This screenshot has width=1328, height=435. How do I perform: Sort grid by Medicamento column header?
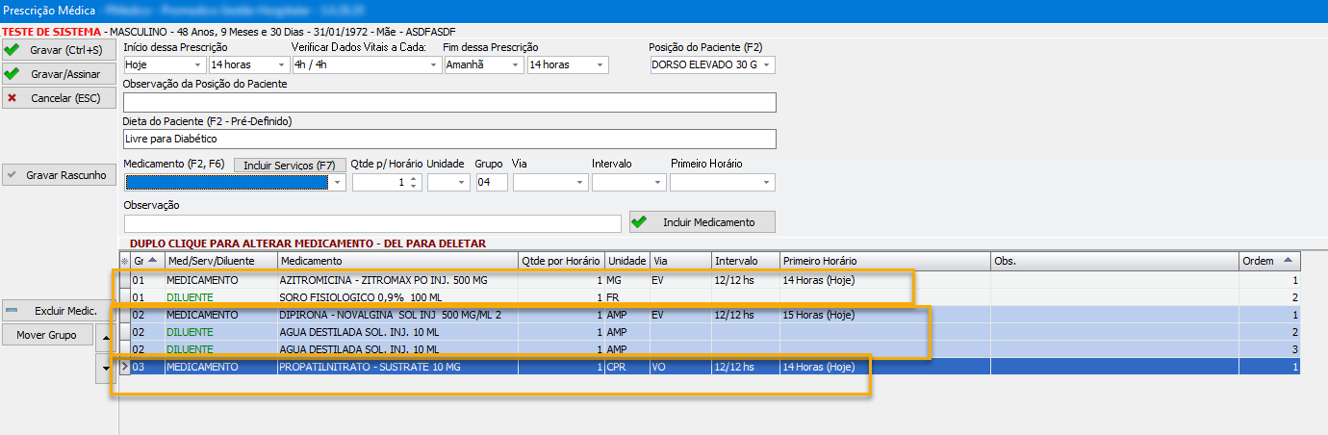[x=396, y=261]
